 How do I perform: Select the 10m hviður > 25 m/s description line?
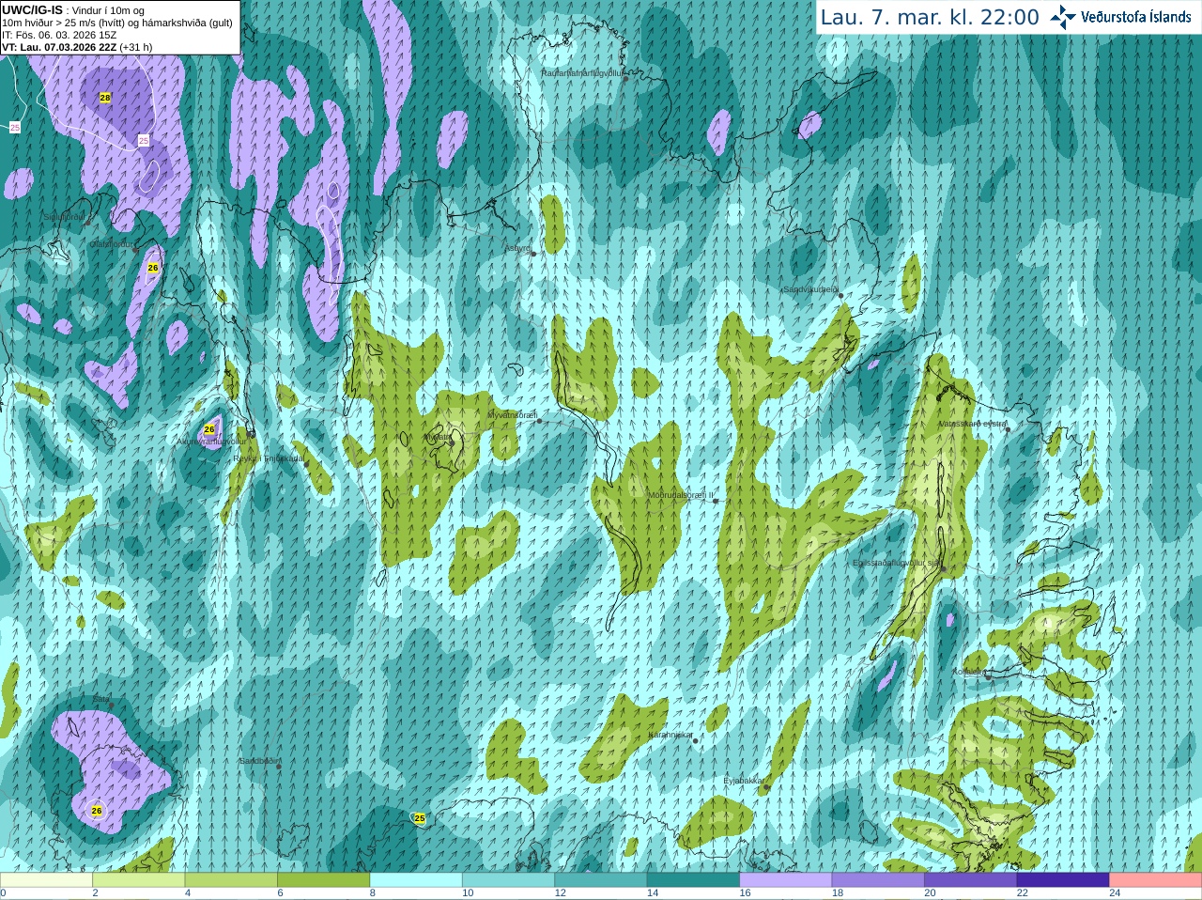pos(117,23)
